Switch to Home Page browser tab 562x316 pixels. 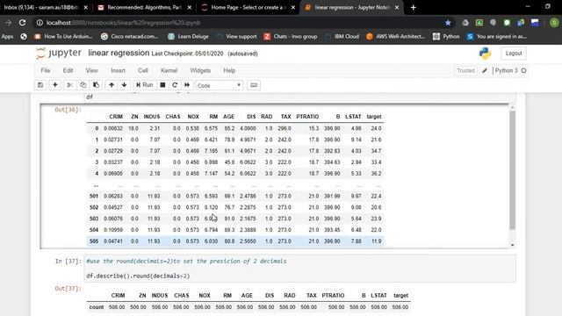248,7
